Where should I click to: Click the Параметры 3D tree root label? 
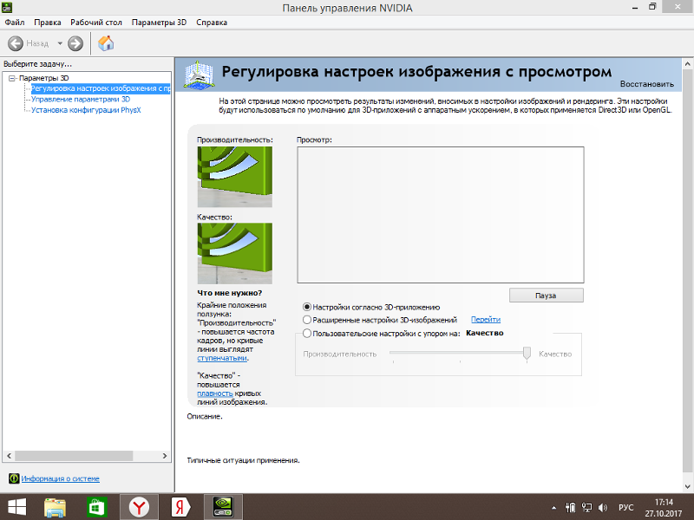click(x=44, y=78)
